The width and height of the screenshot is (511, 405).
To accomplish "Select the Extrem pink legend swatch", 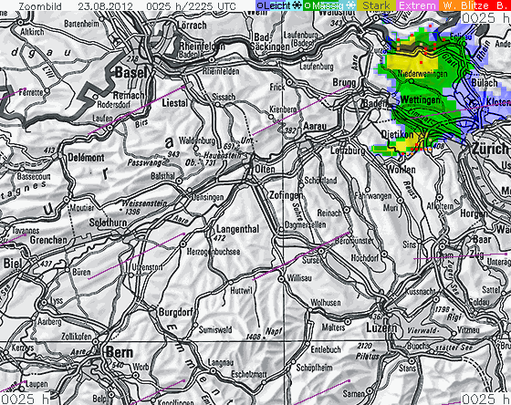I will click(417, 5).
